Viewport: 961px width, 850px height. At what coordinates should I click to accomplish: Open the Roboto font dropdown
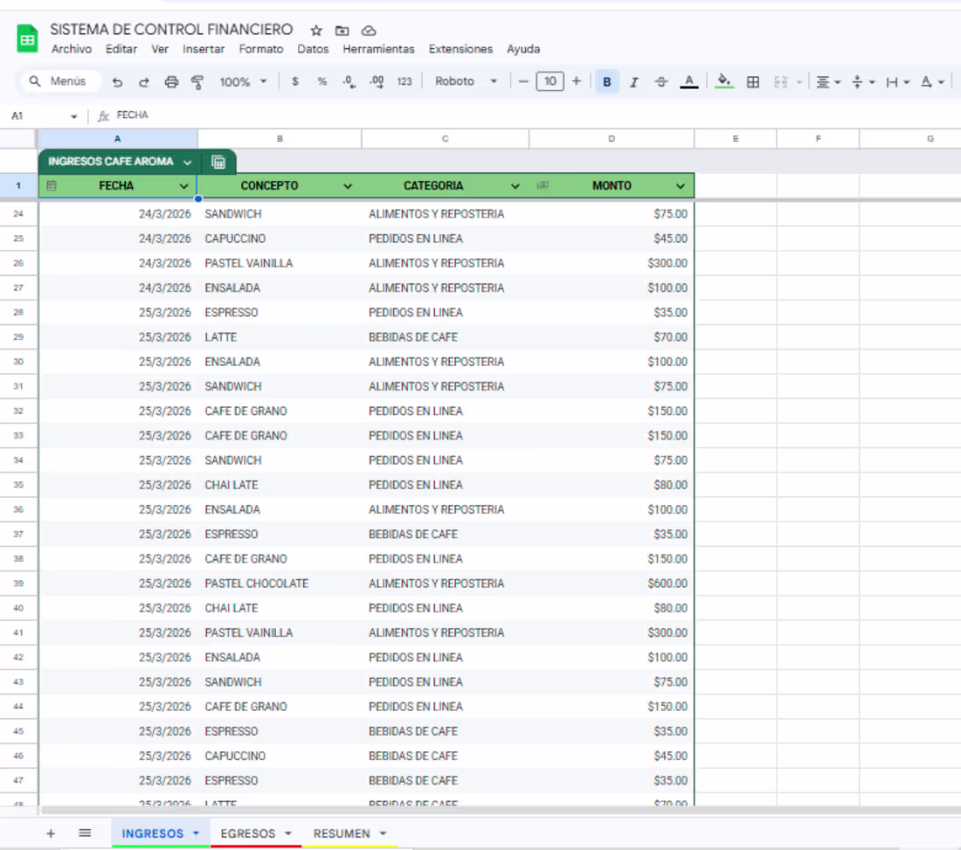click(466, 81)
